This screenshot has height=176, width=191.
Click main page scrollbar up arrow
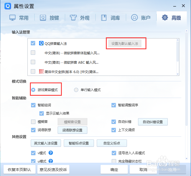pos(187,31)
